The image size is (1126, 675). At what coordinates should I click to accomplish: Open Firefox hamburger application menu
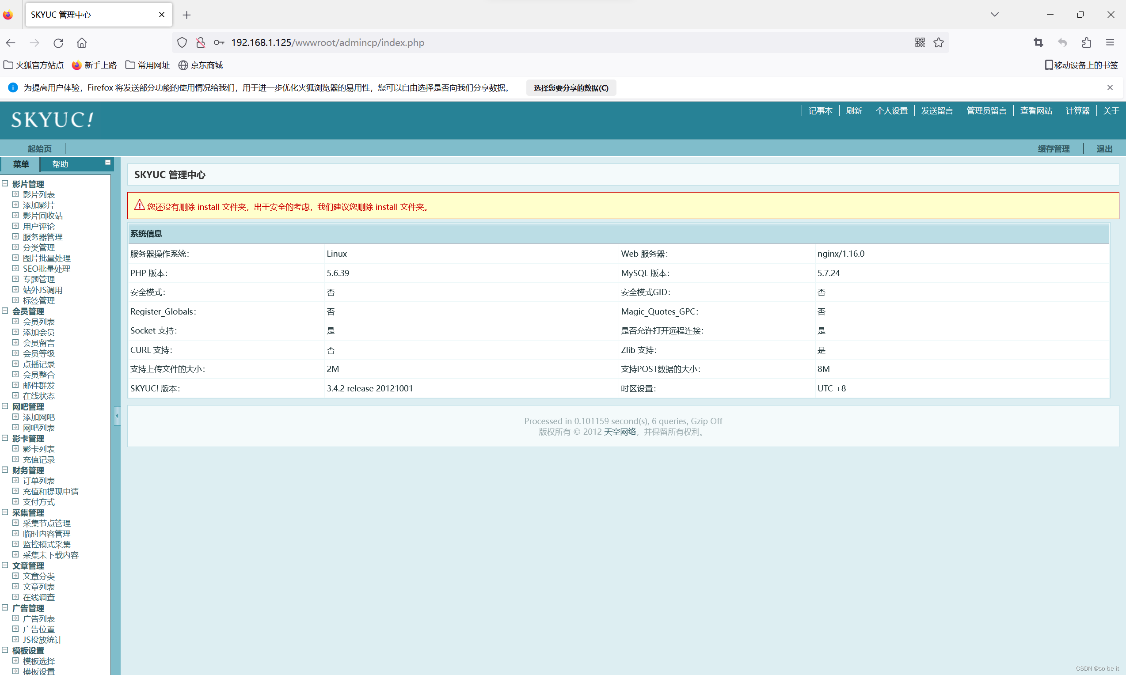click(1110, 42)
